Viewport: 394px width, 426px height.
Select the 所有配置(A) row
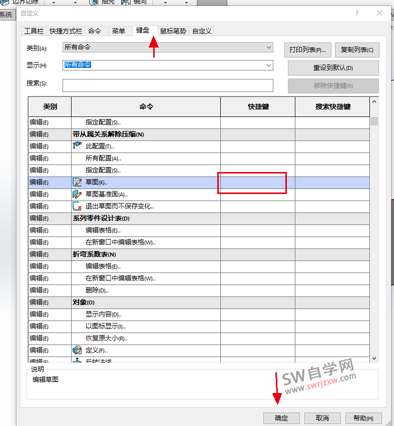[199, 158]
